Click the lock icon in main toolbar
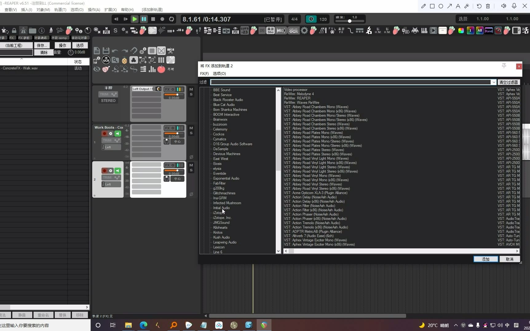The width and height of the screenshot is (530, 331). click(x=14, y=30)
